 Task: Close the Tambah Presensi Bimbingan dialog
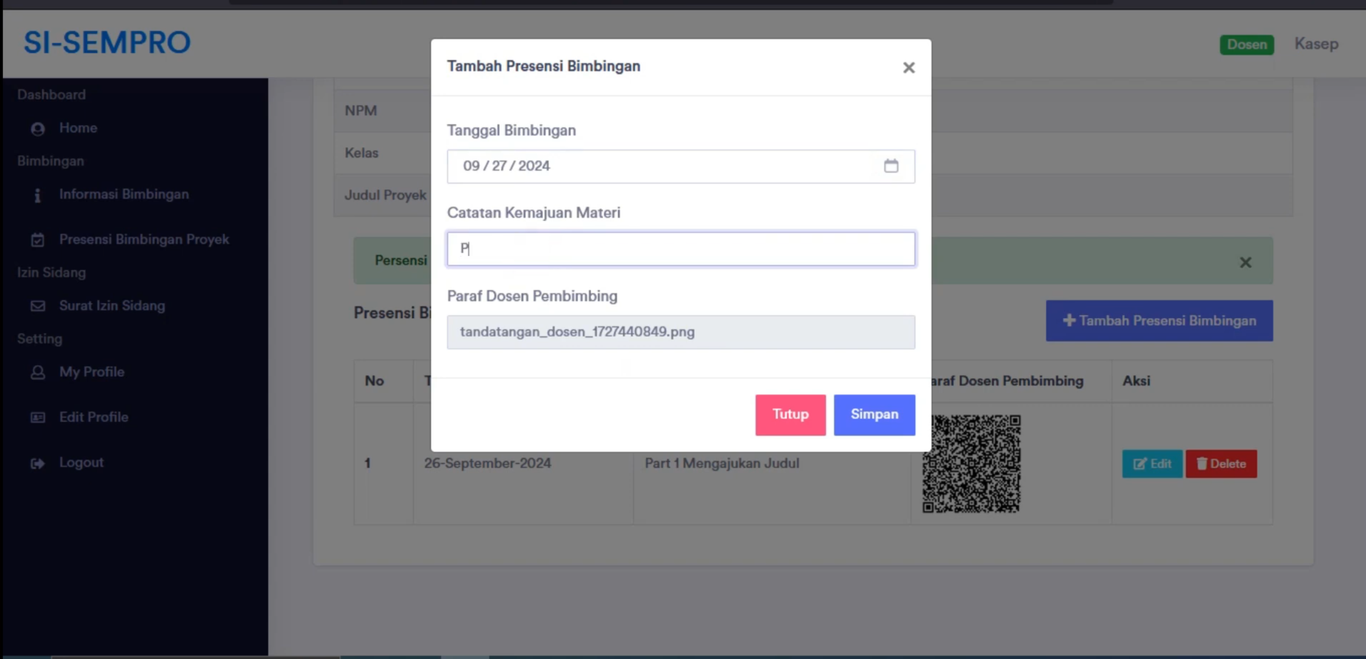pyautogui.click(x=909, y=67)
